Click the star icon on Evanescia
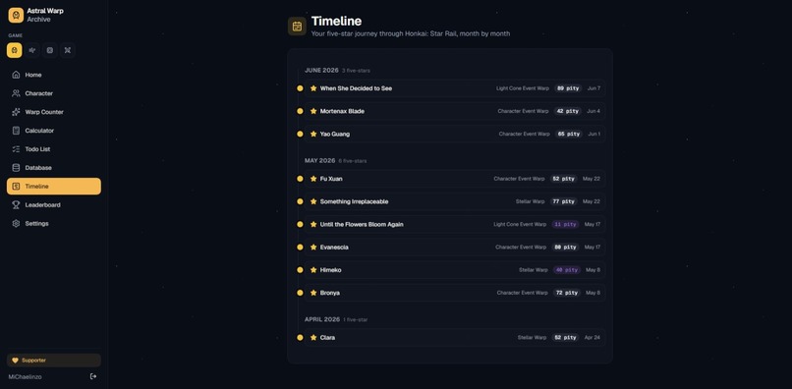The height and width of the screenshot is (389, 792). coord(313,247)
